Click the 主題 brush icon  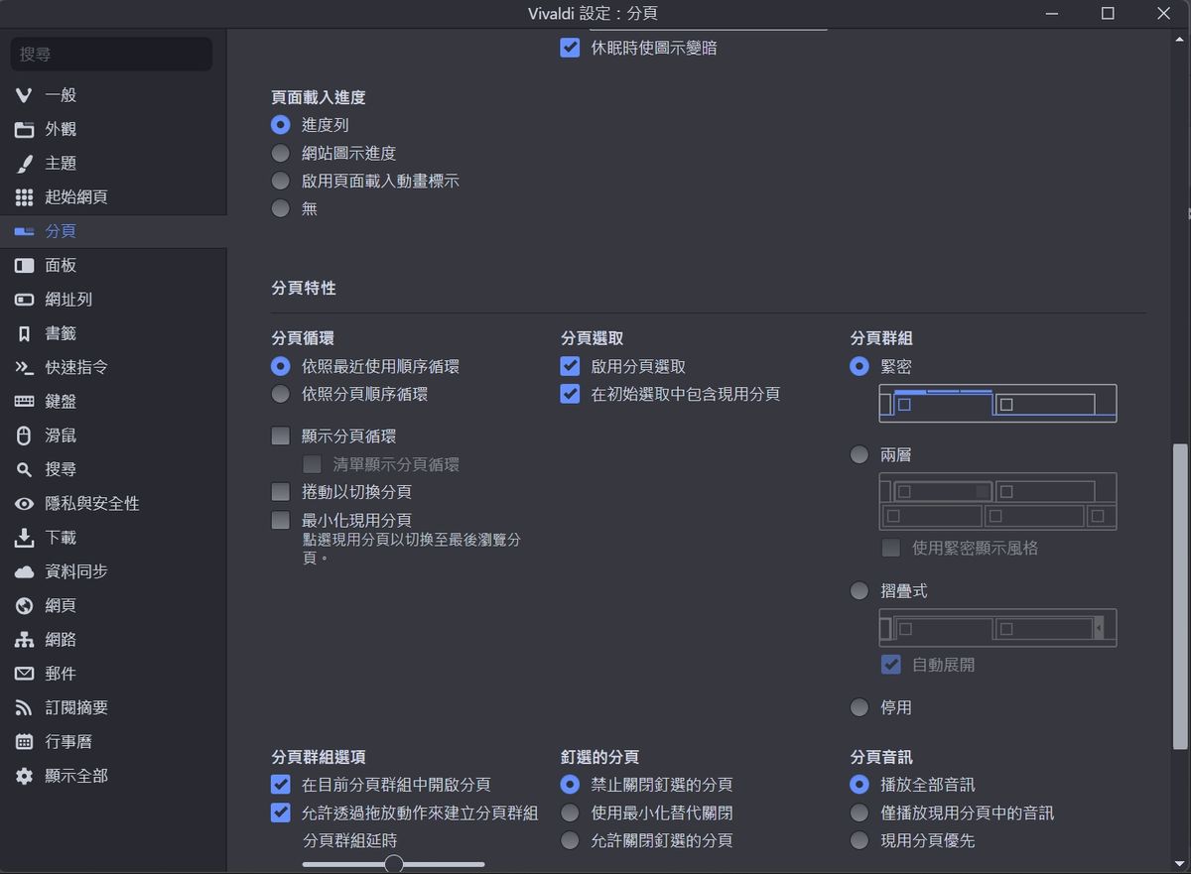coord(25,163)
